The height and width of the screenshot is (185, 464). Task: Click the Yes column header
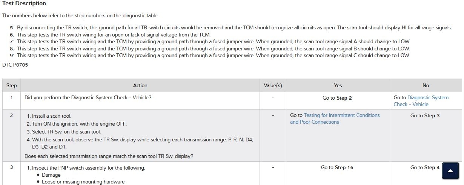[x=338, y=85]
